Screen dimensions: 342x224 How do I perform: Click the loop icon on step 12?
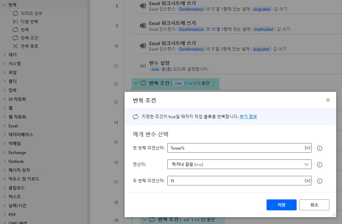(x=143, y=83)
